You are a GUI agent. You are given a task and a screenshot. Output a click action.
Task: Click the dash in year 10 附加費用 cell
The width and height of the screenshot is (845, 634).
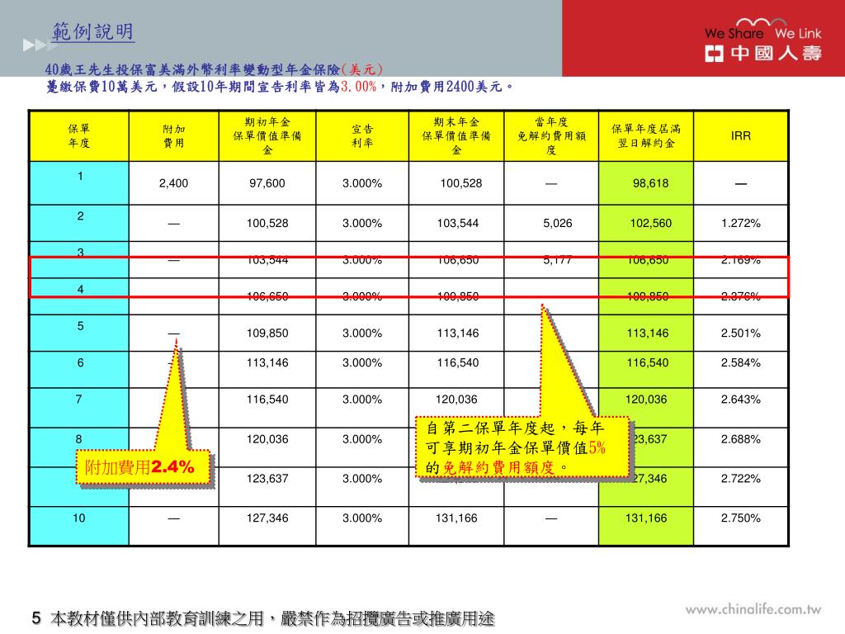(173, 518)
